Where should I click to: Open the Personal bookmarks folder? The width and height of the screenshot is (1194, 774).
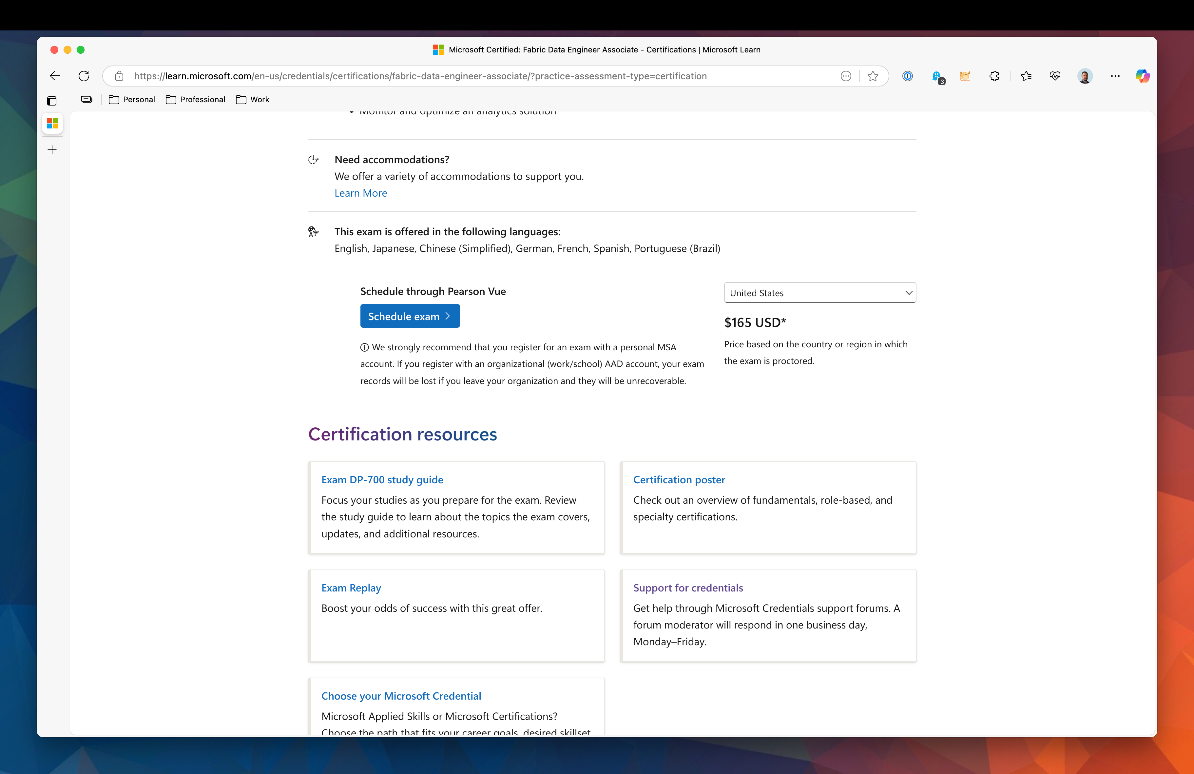131,99
